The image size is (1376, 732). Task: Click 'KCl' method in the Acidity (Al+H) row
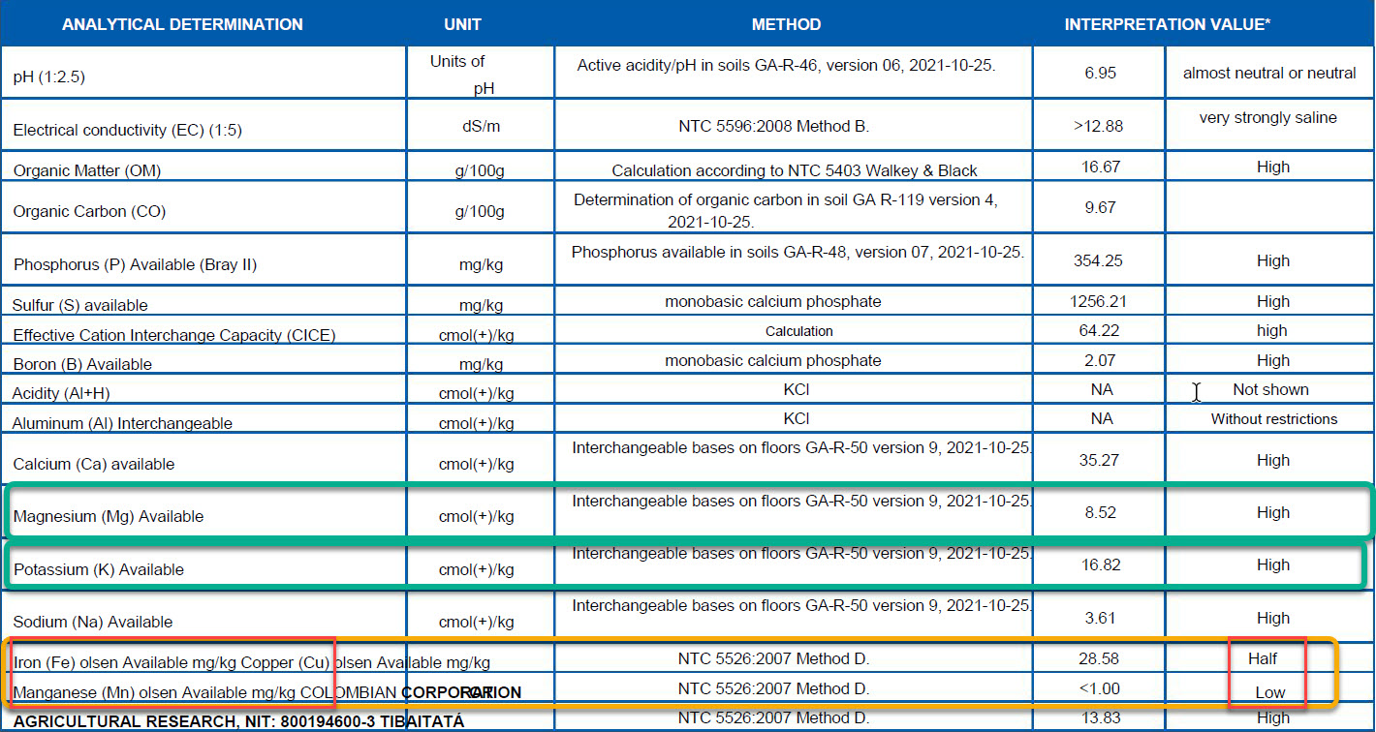click(x=797, y=389)
